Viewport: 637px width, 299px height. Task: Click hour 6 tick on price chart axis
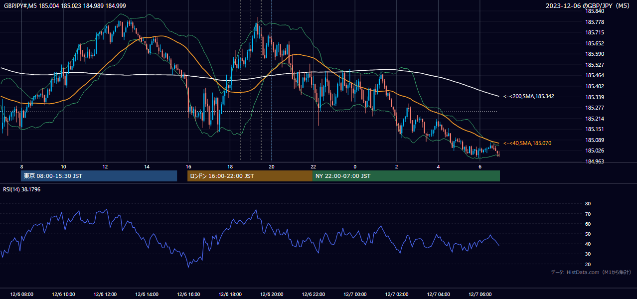pos(479,166)
